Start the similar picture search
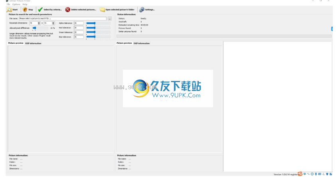 click(12, 10)
